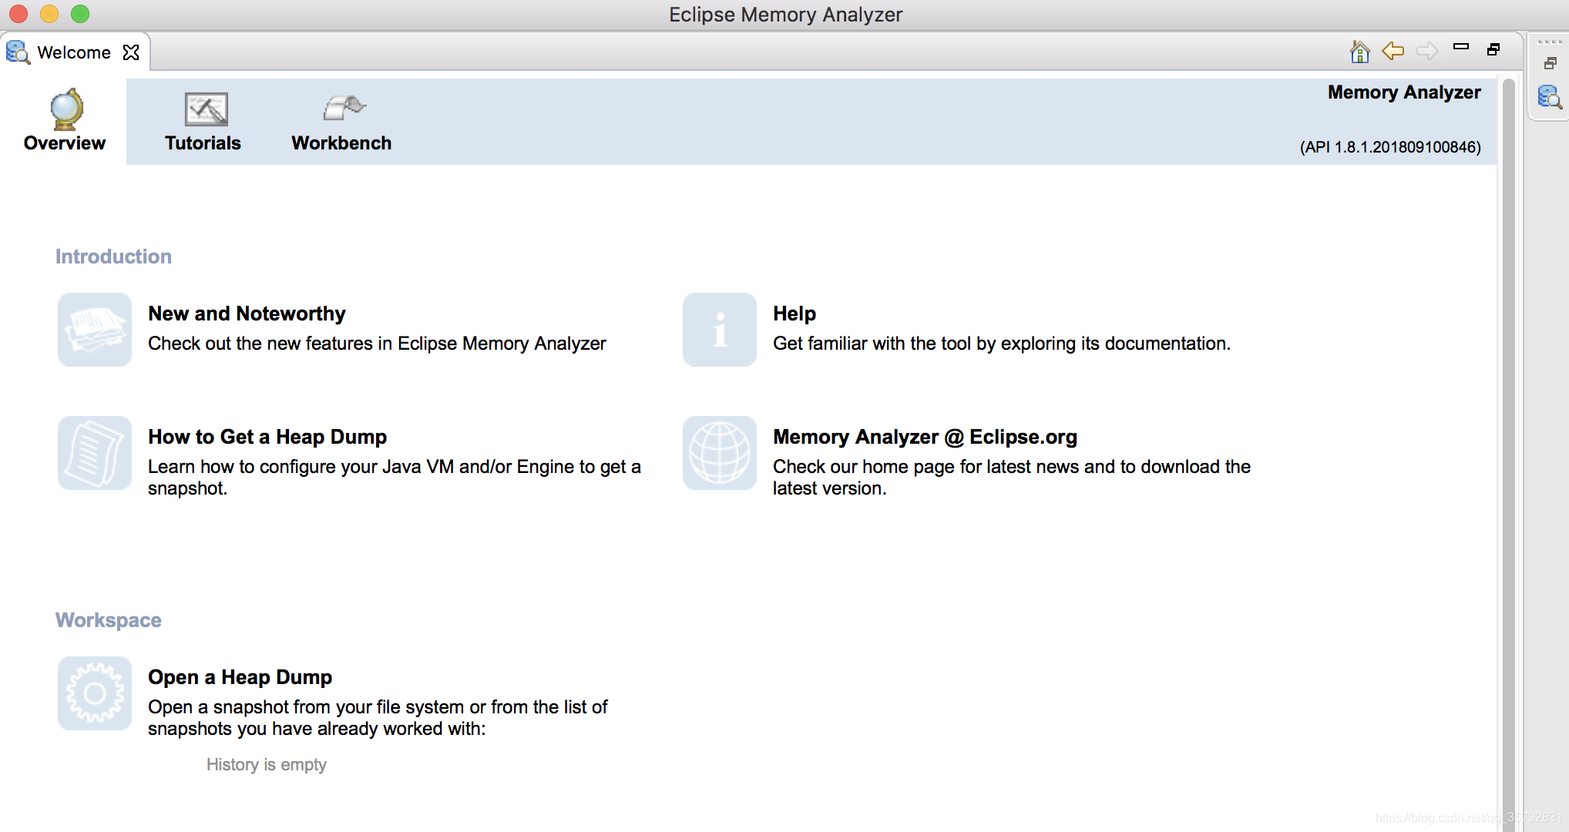Maximize the Welcome view panel
This screenshot has height=832, width=1569.
click(1493, 49)
